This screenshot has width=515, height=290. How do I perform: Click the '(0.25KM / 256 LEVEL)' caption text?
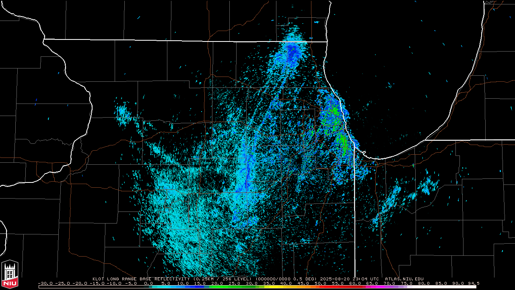(222, 279)
